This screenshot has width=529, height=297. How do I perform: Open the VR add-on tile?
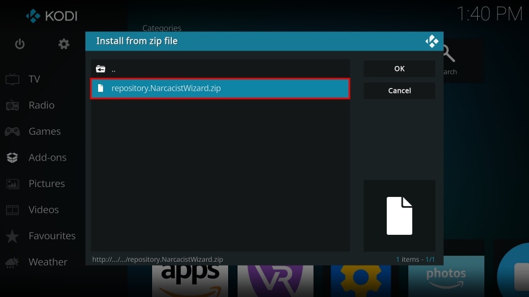276,281
